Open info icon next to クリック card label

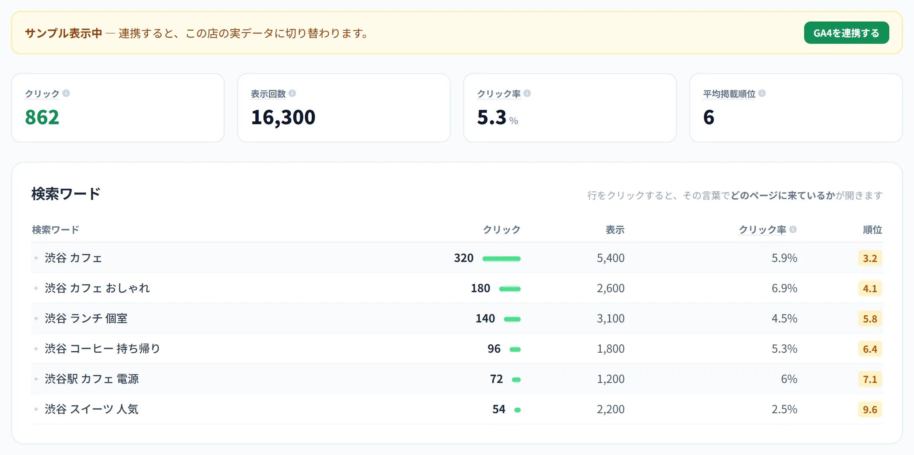66,93
